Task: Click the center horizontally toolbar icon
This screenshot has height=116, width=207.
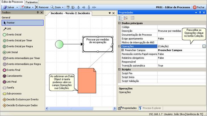Action: (x=84, y=7)
